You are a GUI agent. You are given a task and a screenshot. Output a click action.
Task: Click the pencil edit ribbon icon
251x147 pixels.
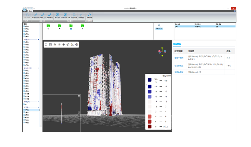[81, 15]
